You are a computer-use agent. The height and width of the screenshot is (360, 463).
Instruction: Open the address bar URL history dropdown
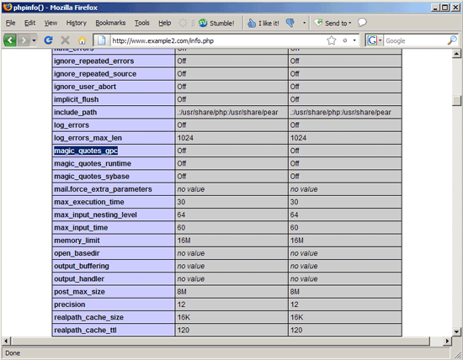click(x=354, y=40)
